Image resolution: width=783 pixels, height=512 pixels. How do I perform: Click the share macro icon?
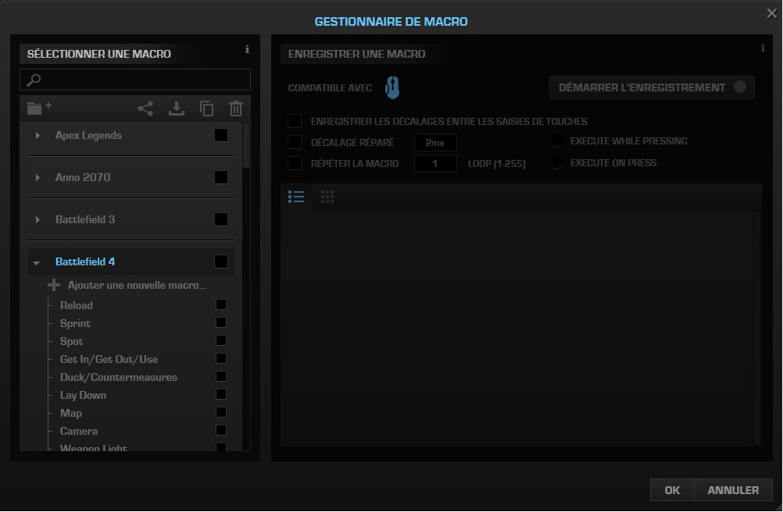click(x=145, y=108)
